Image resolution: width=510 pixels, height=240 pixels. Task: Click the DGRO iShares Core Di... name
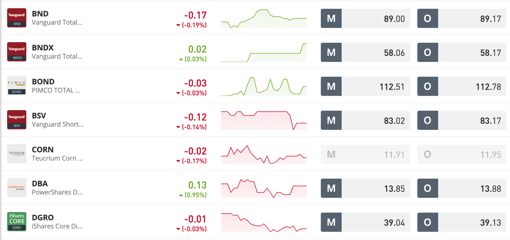pyautogui.click(x=57, y=226)
